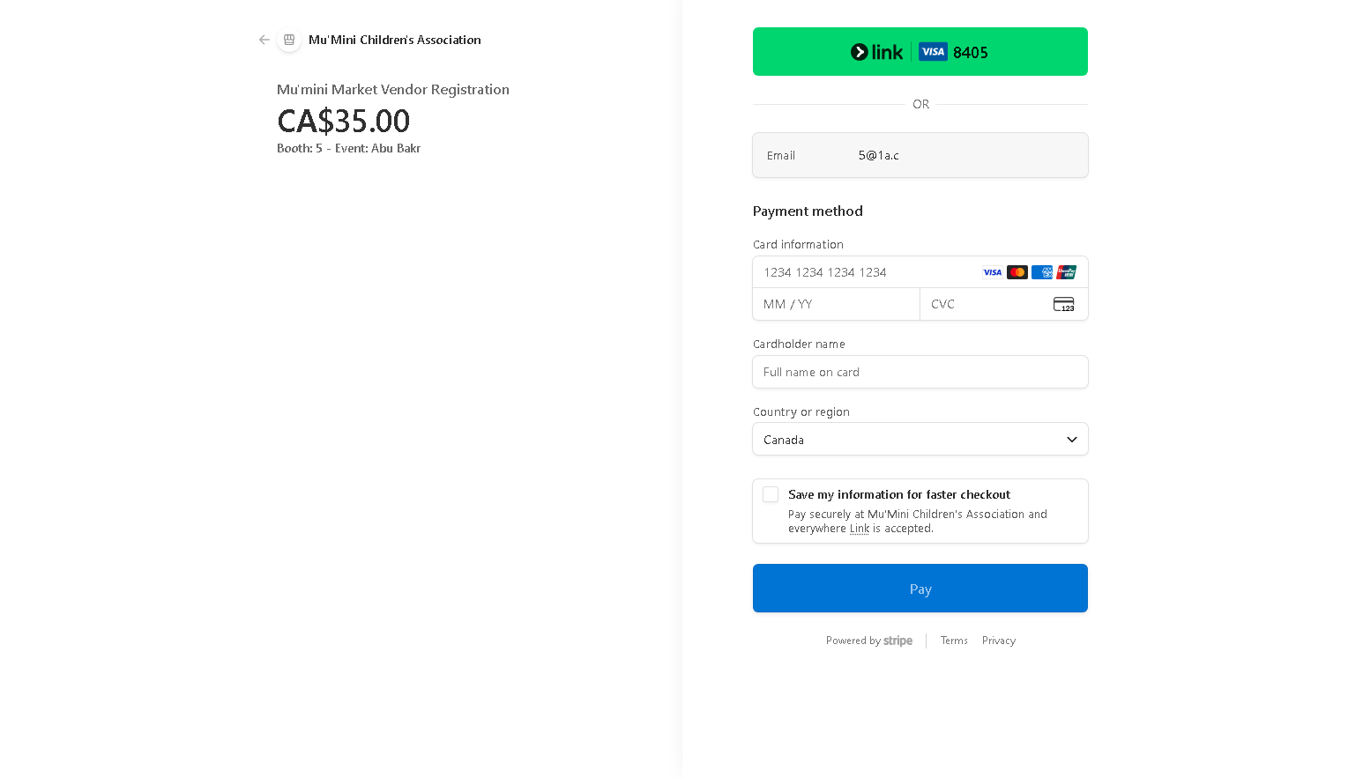Click the back arrow near the merchant name
1363x778 pixels.
coord(264,40)
